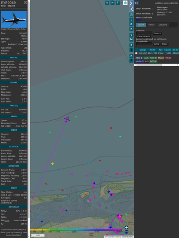Click the P persistence button
Screen dimensions: 179x238
tap(131, 45)
